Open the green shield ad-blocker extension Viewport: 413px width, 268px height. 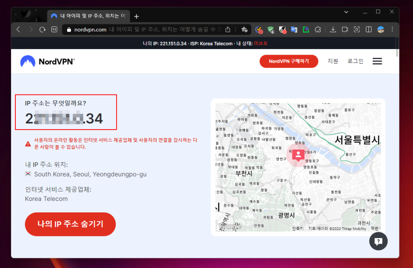point(271,30)
